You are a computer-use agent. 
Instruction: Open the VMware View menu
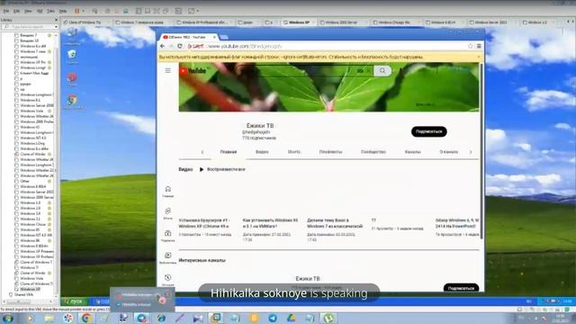pyautogui.click(x=28, y=11)
